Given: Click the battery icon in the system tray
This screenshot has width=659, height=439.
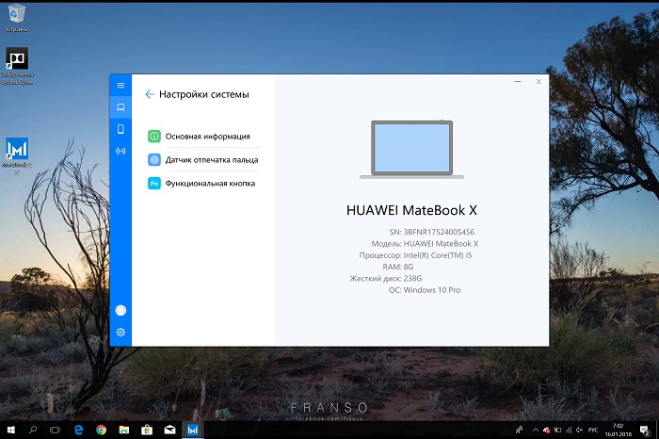Looking at the screenshot, I should coord(557,430).
